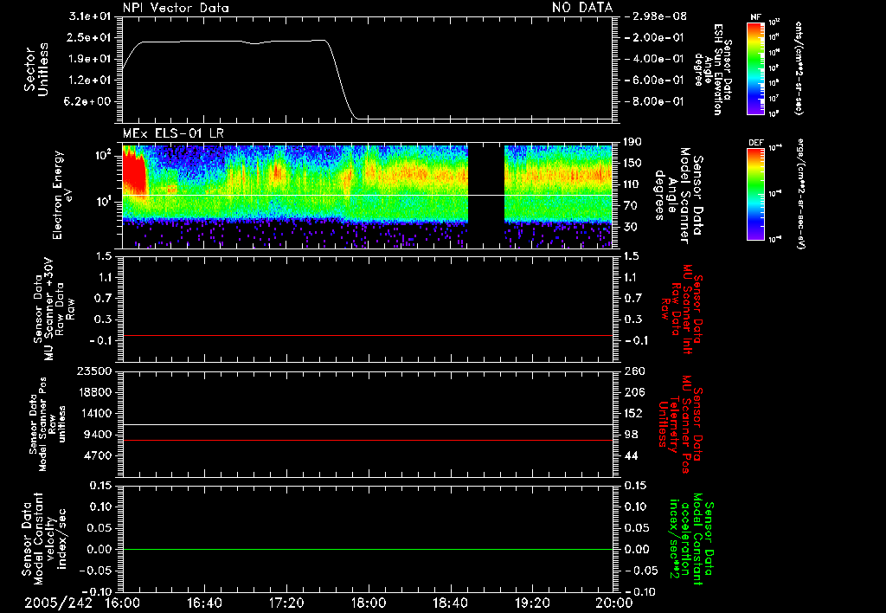Click the red "MU Scanner Pos Telemetry" label
The height and width of the screenshot is (613, 886).
tap(681, 425)
